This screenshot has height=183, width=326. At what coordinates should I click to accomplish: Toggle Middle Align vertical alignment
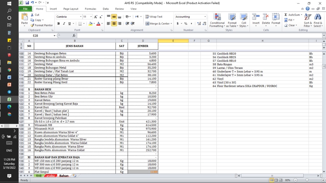pos(114,17)
